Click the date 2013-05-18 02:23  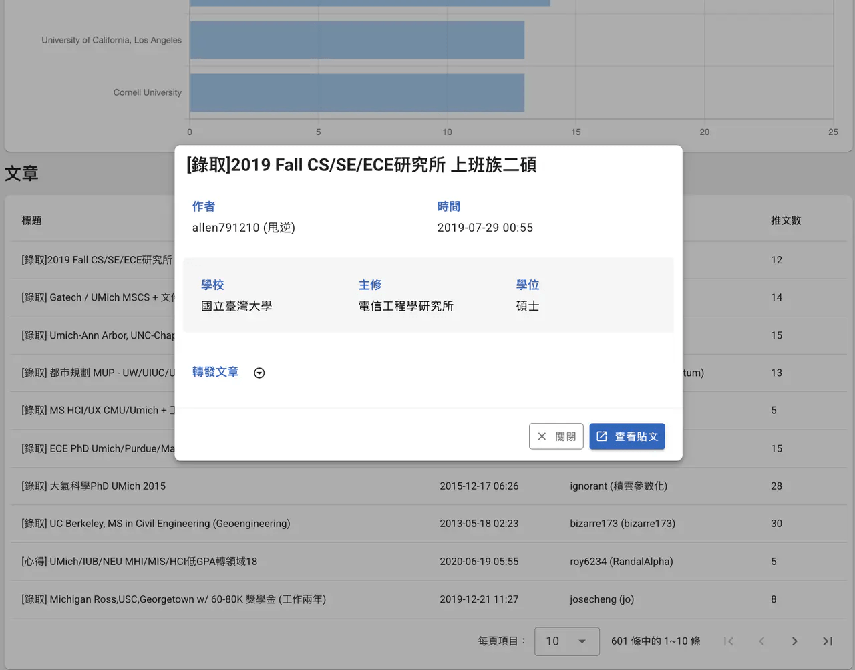[479, 524]
